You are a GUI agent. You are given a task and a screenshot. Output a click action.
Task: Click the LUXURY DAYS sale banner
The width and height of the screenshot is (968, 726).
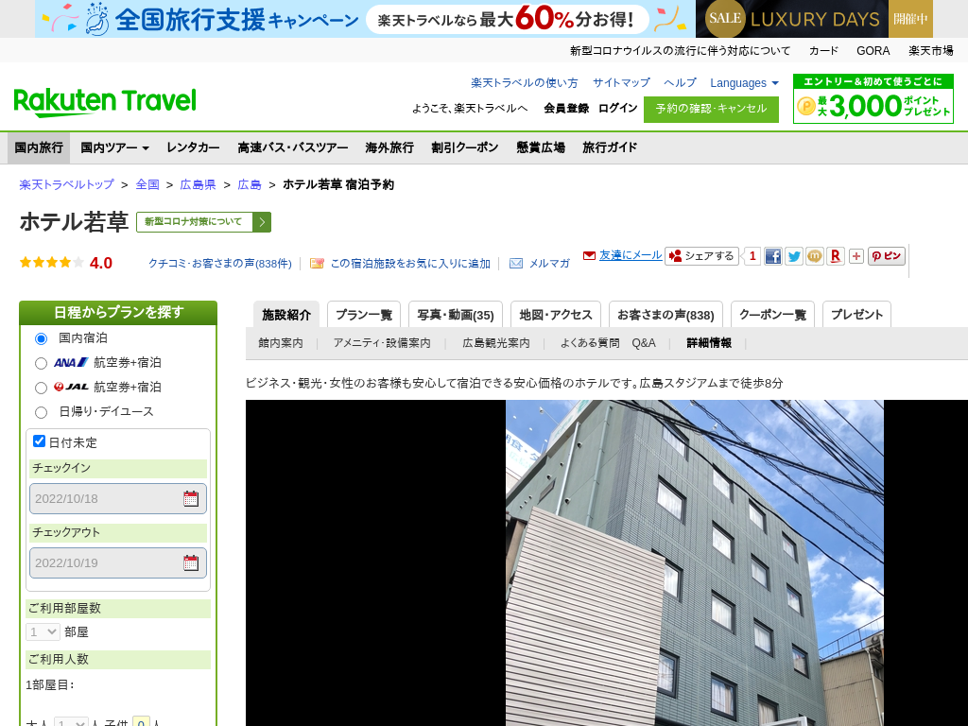pyautogui.click(x=814, y=19)
